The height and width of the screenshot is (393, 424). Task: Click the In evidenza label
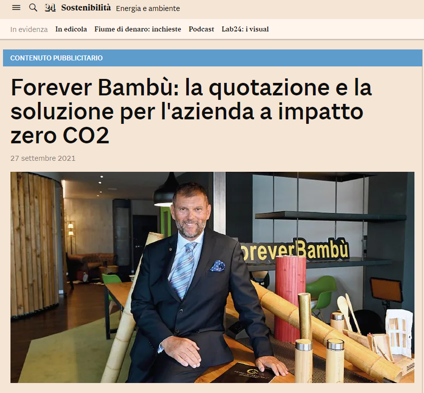[x=29, y=29]
